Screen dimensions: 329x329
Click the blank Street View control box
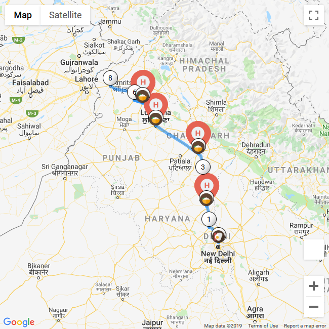coord(314,250)
